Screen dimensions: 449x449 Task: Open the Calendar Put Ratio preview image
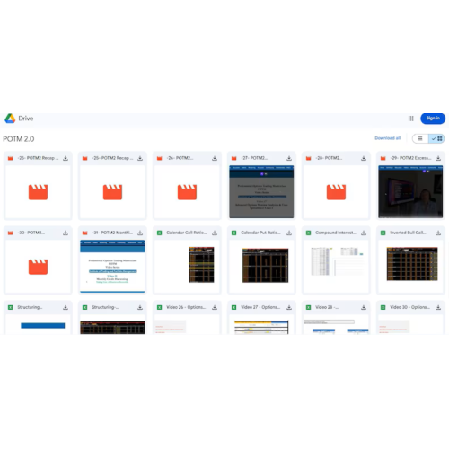261,267
